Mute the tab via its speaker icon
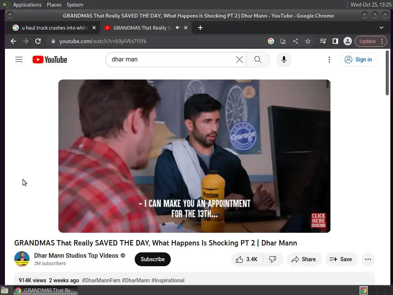 point(177,28)
